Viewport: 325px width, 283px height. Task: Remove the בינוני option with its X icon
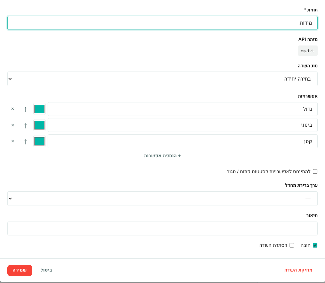(13, 125)
